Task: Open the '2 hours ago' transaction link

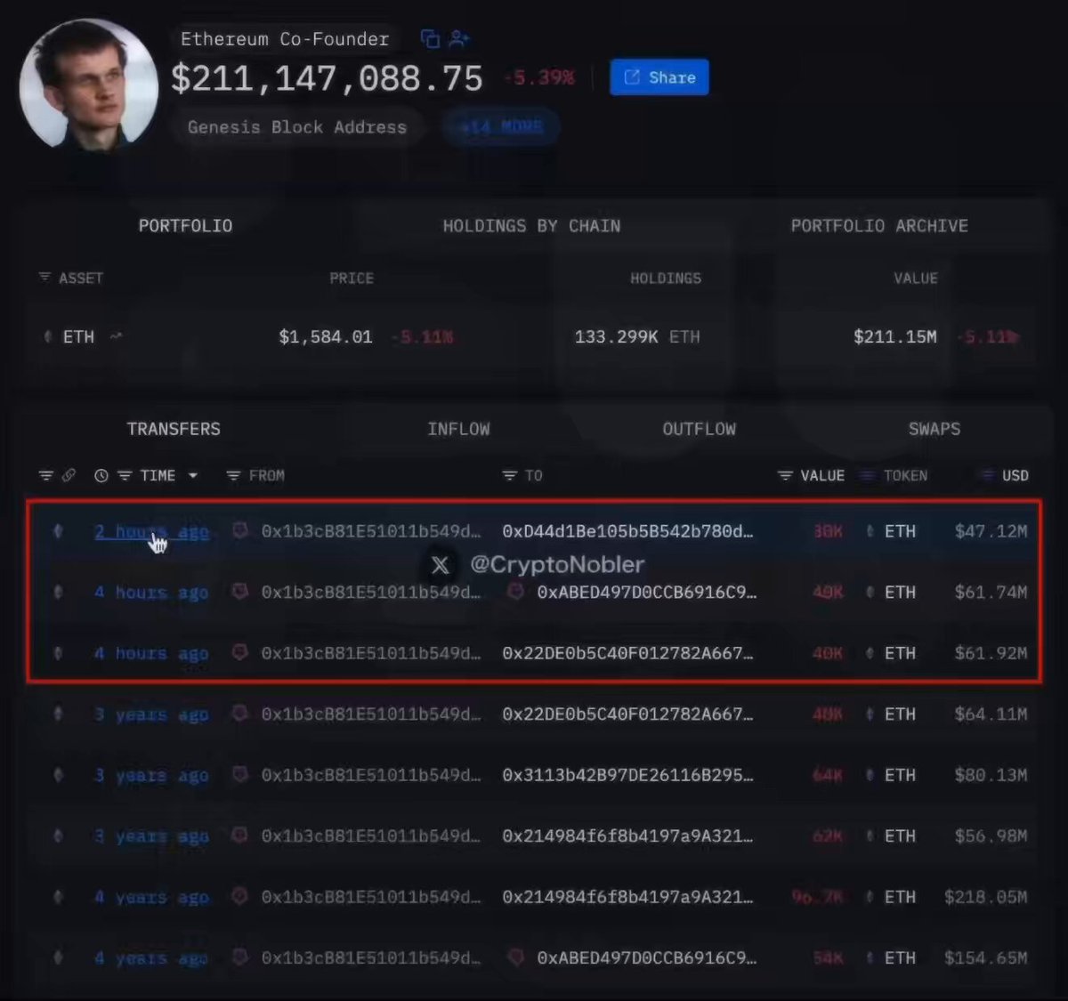Action: coord(151,532)
